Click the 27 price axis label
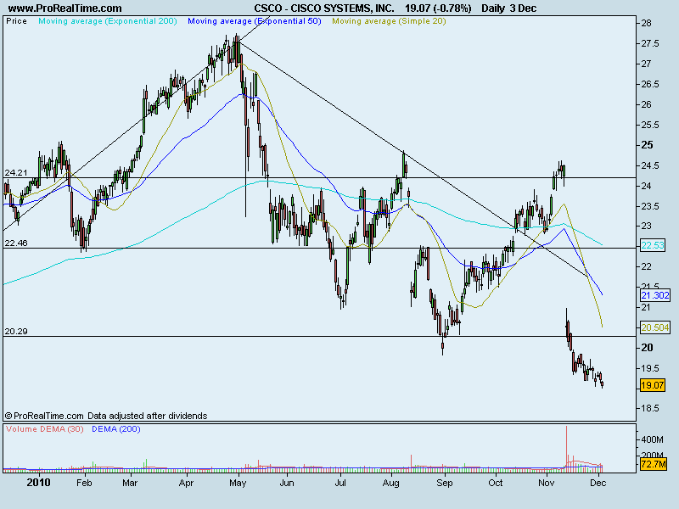Screen dimensions: 679x509 click(x=646, y=64)
